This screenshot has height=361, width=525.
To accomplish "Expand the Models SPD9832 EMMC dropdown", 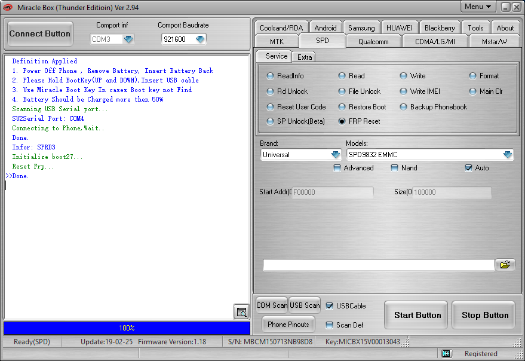I will pyautogui.click(x=508, y=155).
